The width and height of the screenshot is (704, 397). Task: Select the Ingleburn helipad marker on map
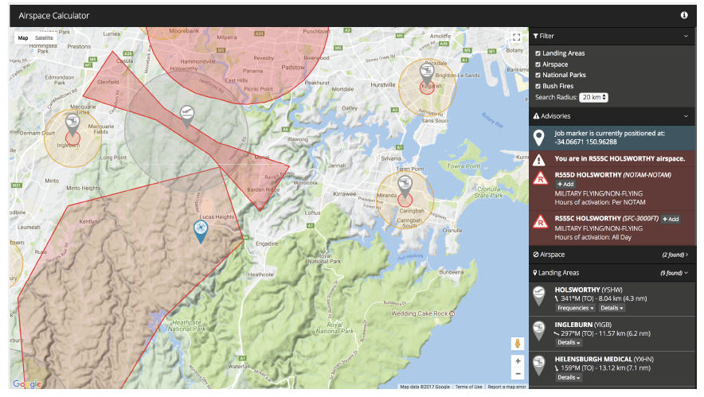tap(72, 125)
